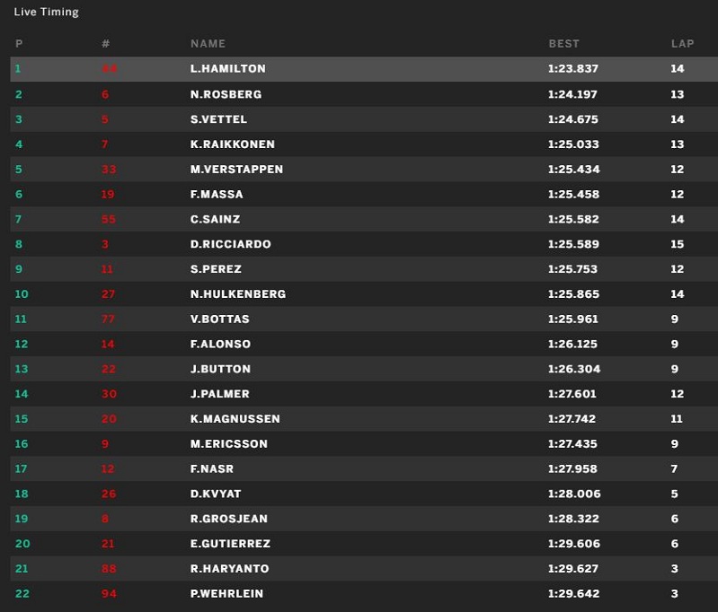Select the F.ALONSO row
718x612 pixels.
point(364,344)
